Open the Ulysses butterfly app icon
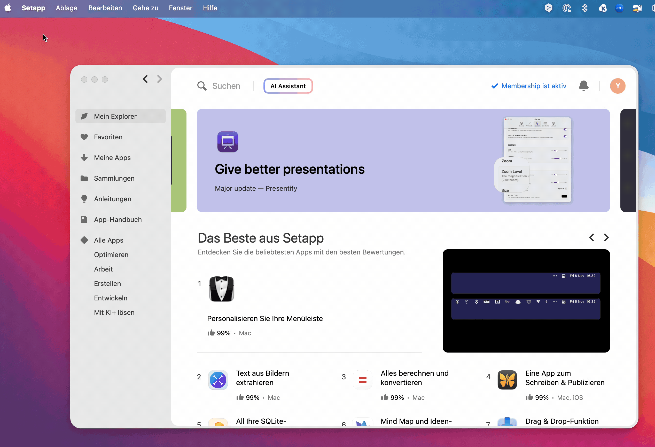 pyautogui.click(x=507, y=380)
